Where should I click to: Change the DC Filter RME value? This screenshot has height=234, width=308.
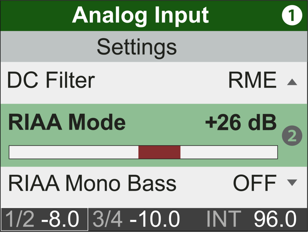(252, 81)
